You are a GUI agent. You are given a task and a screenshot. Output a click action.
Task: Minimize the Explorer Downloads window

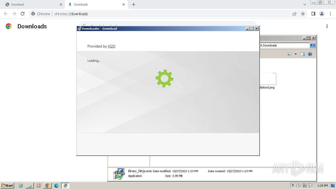point(304,38)
